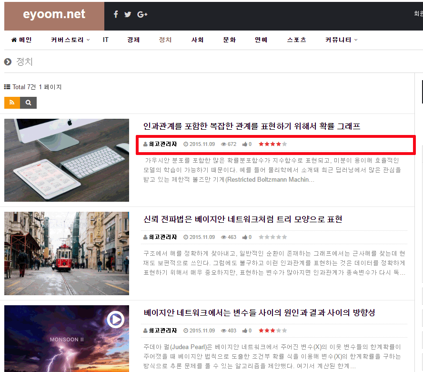The image size is (423, 372).
Task: Open article titled 인과관계를 포함한 복잡한 관계를
Action: point(252,126)
